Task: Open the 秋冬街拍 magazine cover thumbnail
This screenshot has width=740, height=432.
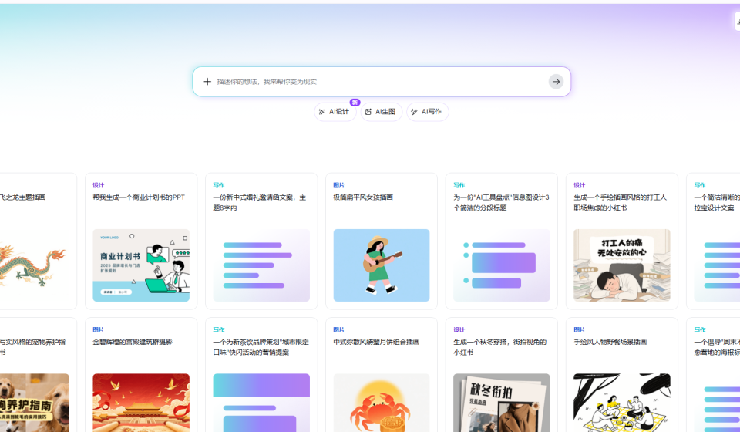Action: [x=502, y=403]
